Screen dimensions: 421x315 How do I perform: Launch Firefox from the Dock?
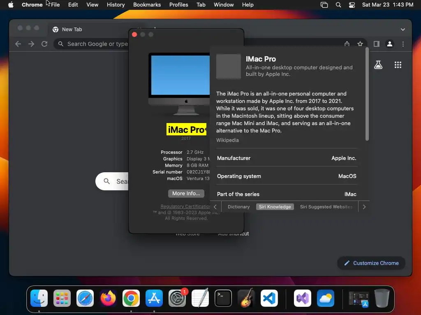tap(108, 298)
